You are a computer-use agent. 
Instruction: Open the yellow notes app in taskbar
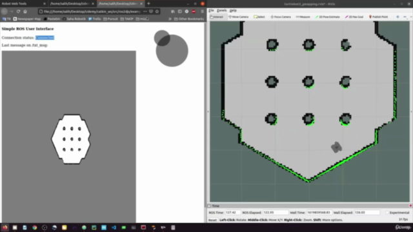tap(65, 227)
